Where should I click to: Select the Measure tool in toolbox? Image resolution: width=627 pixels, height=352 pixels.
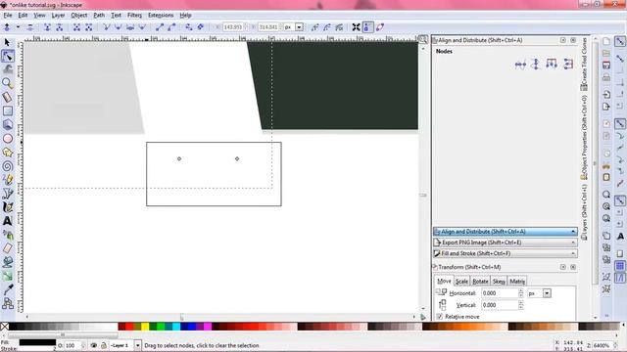click(7, 97)
